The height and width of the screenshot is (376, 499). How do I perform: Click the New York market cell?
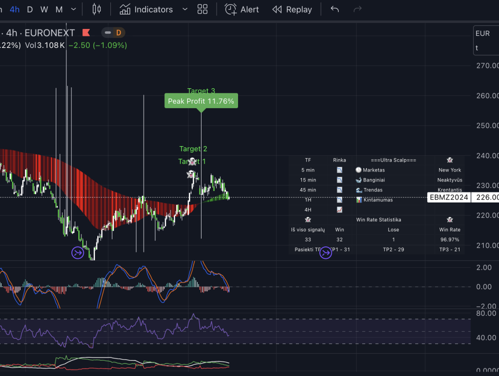[x=450, y=170]
